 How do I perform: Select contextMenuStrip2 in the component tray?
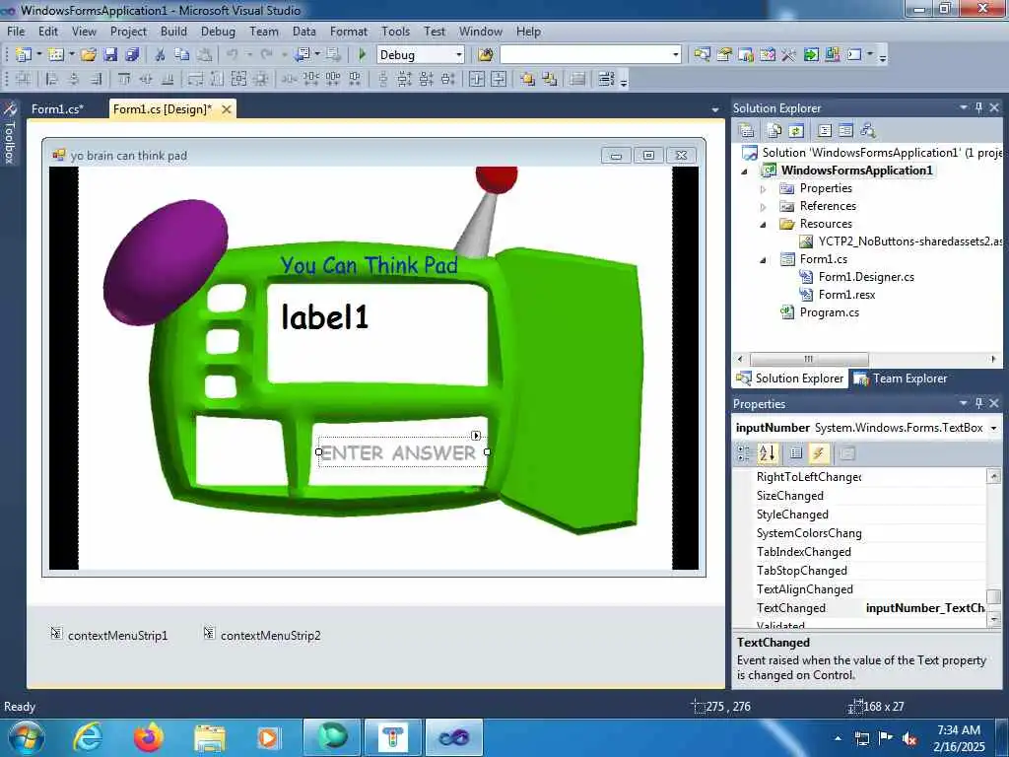(262, 635)
